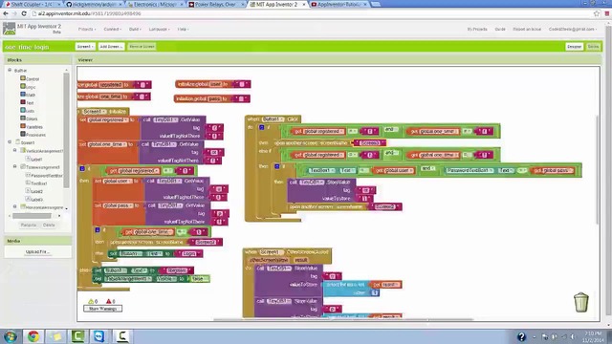Open TeamViewer from the taskbar
Screen dimensions: 612x344
point(99,336)
